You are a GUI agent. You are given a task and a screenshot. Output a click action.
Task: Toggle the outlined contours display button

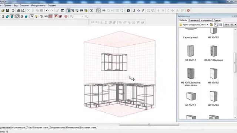pyautogui.click(x=17, y=16)
